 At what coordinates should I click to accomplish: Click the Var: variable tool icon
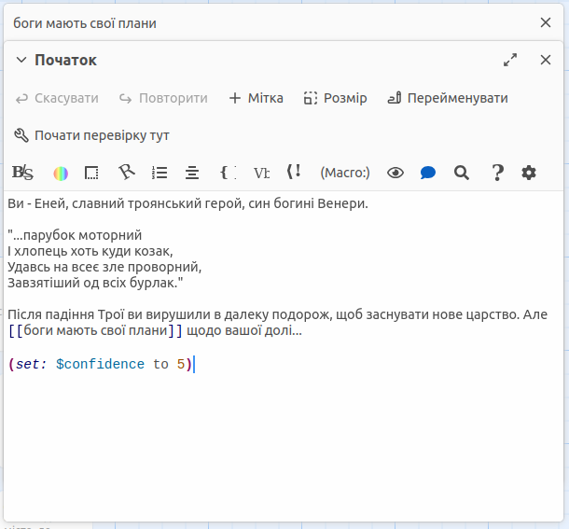[262, 173]
